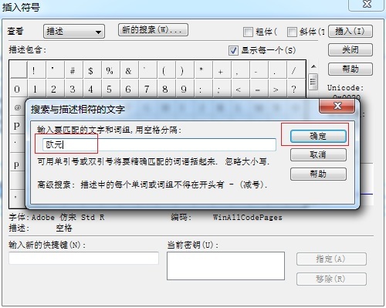
Task: Toggle the 粗体 checkbox
Action: (248, 32)
